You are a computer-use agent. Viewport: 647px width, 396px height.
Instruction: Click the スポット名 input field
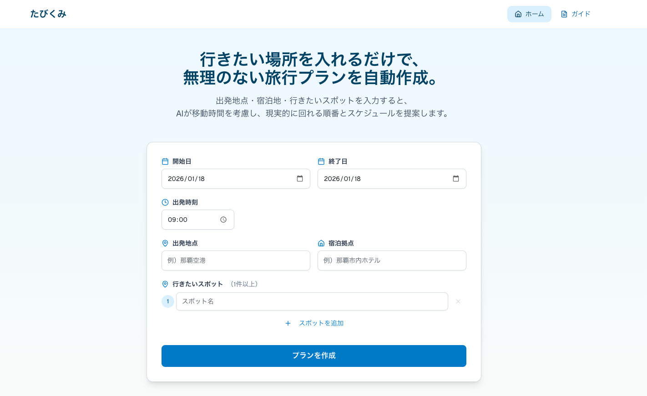[312, 301]
